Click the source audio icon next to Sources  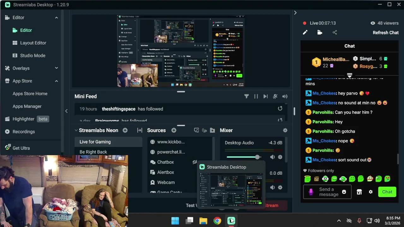tap(204, 130)
